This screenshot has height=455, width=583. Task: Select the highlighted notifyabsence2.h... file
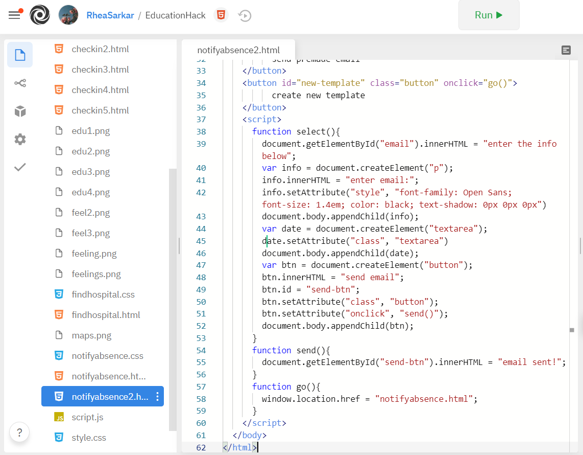pyautogui.click(x=103, y=396)
